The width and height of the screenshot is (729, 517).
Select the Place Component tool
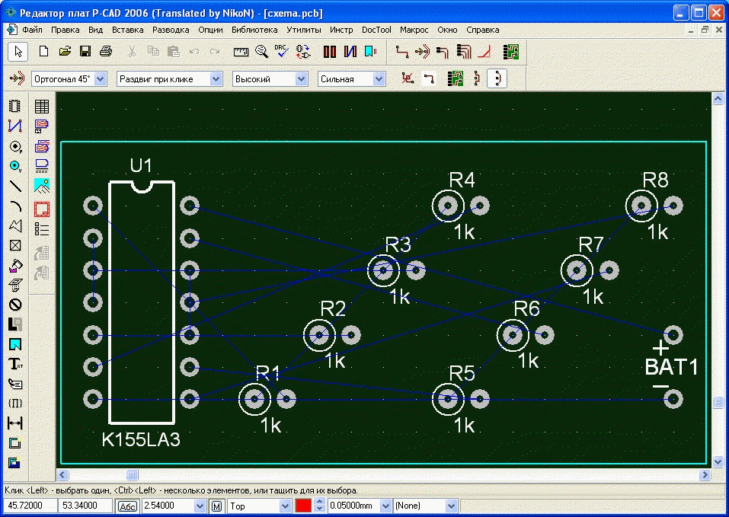coord(14,107)
